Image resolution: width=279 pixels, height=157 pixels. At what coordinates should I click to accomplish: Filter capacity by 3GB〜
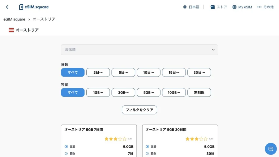pos(123,92)
